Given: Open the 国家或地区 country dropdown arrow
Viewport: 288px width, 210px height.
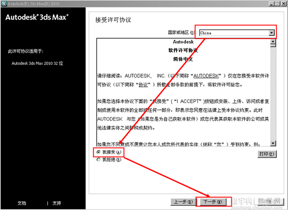Looking at the screenshot, I should pos(272,33).
